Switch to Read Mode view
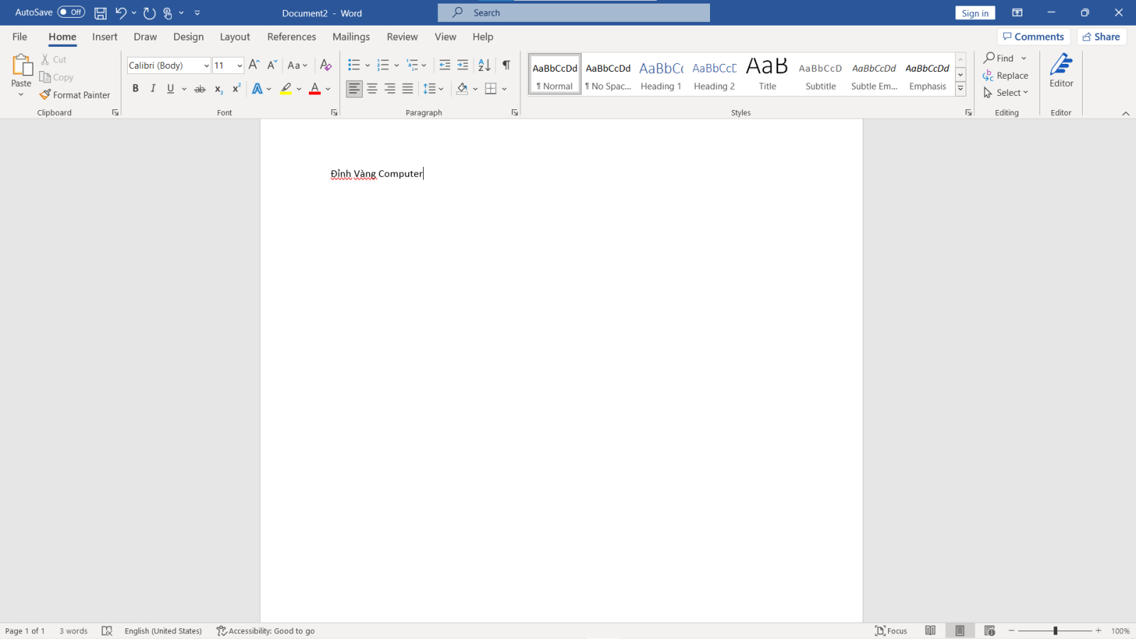This screenshot has height=639, width=1136. (930, 630)
